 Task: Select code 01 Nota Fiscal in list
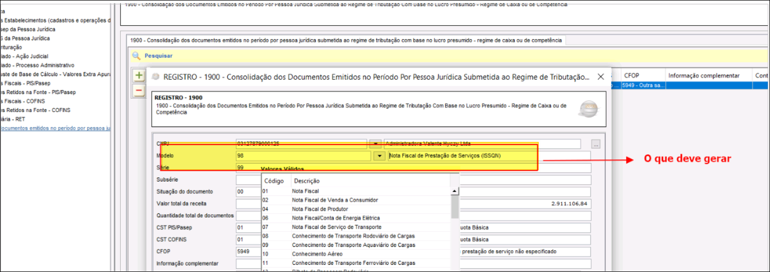click(356, 191)
